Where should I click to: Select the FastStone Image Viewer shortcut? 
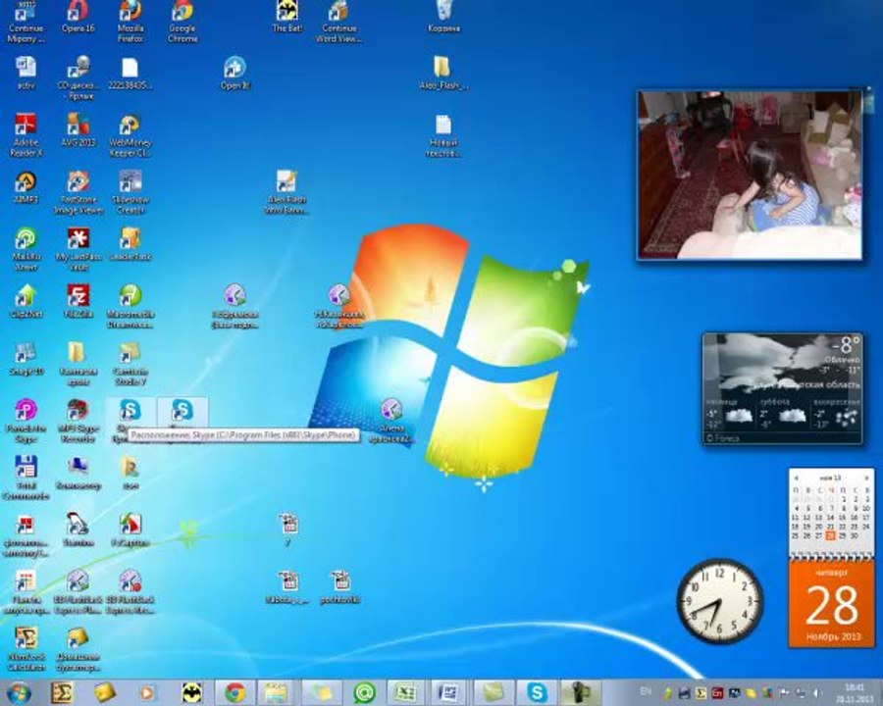78,192
